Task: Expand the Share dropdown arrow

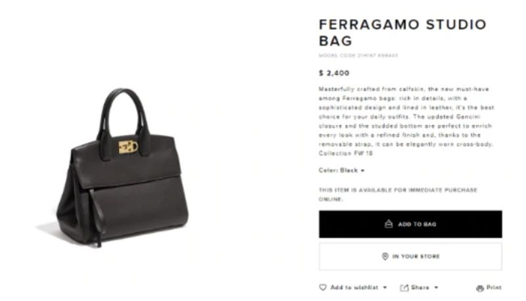Action: 436,287
